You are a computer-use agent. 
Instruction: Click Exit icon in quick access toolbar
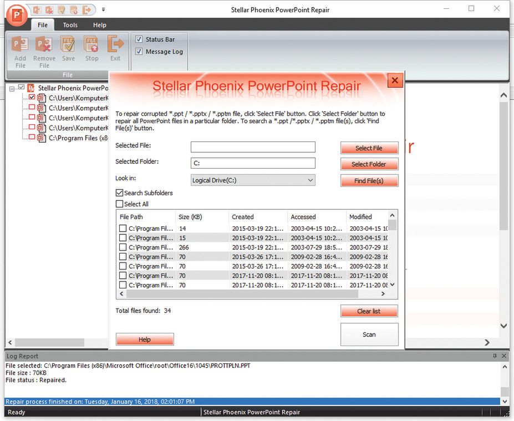[x=86, y=10]
